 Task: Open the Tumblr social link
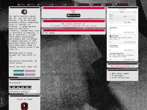coord(73,11)
